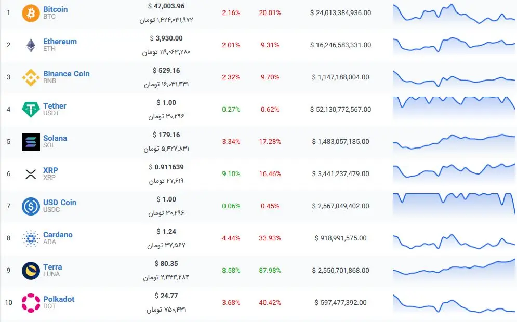Click the USD Coin blue logo
This screenshot has height=322, width=517.
[31, 206]
